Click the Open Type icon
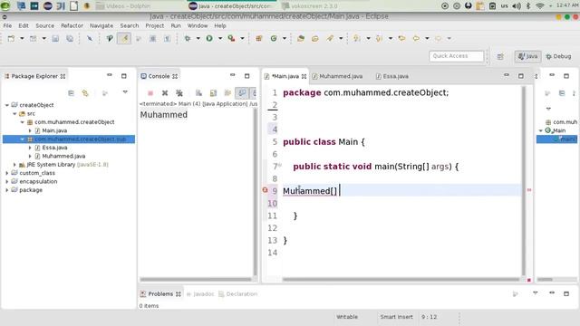 301,38
